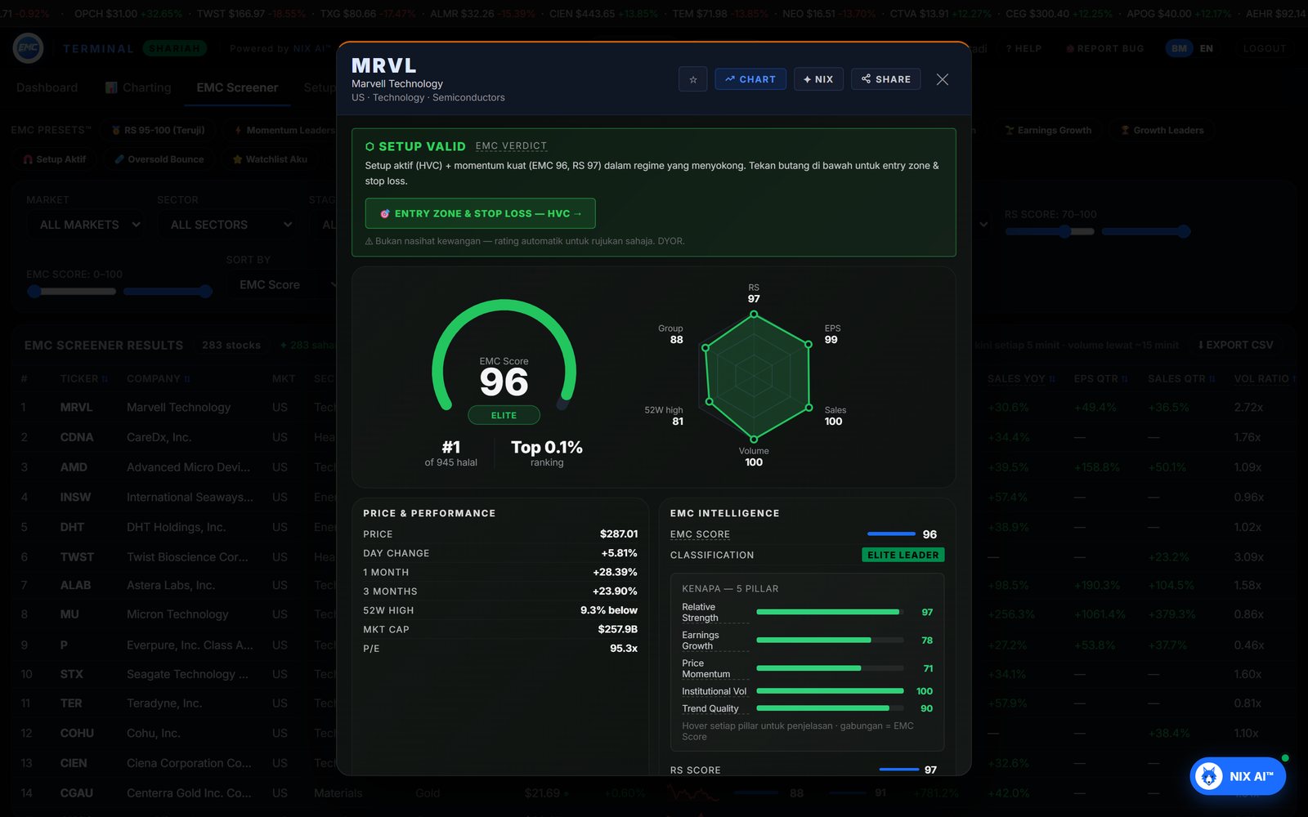Image resolution: width=1308 pixels, height=817 pixels.
Task: Sort table by Ticker column
Action: 83,378
